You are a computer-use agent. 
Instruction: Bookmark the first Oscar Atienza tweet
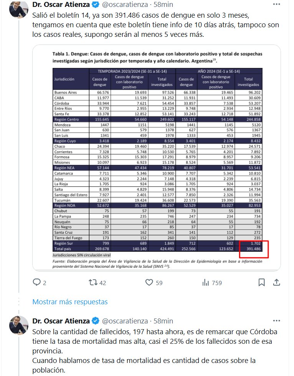(261, 283)
